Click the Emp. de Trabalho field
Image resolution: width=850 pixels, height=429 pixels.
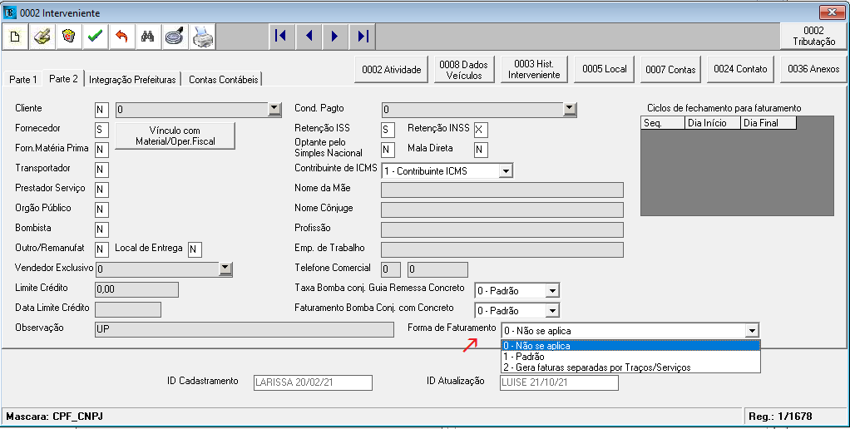tap(502, 249)
